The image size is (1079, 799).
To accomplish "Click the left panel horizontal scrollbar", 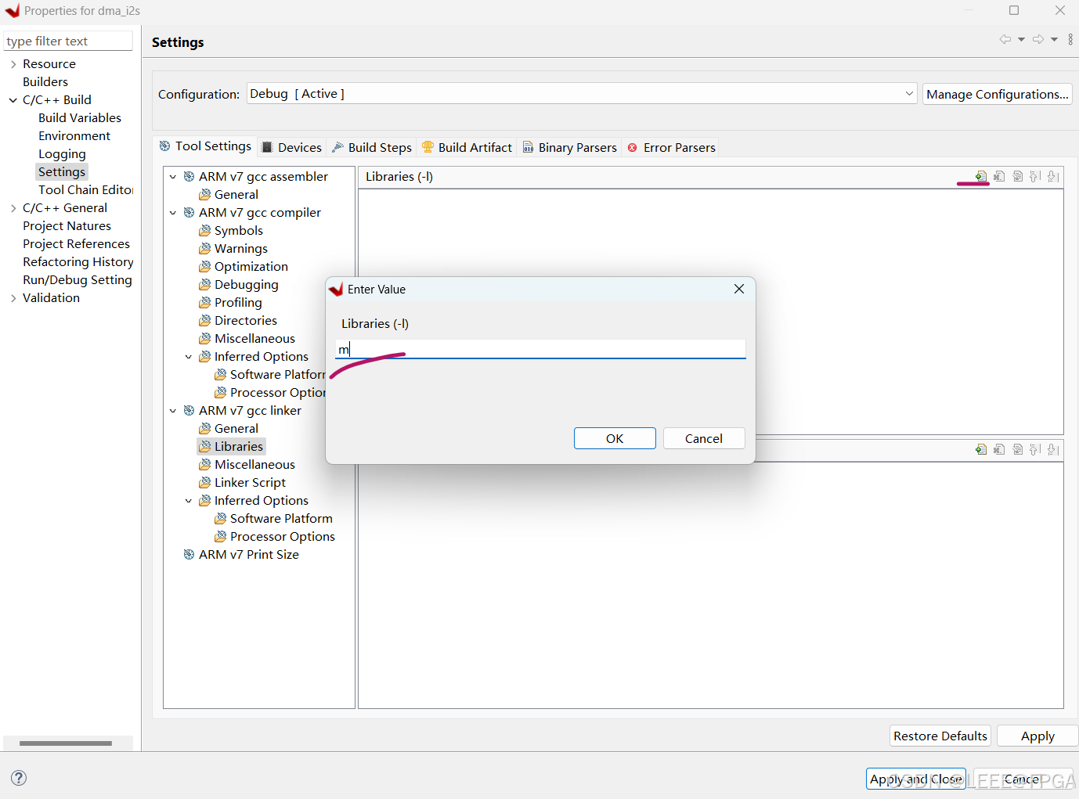I will pyautogui.click(x=66, y=743).
